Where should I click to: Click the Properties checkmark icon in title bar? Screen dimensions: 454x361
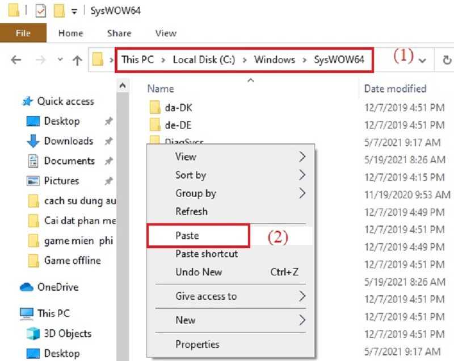point(40,11)
